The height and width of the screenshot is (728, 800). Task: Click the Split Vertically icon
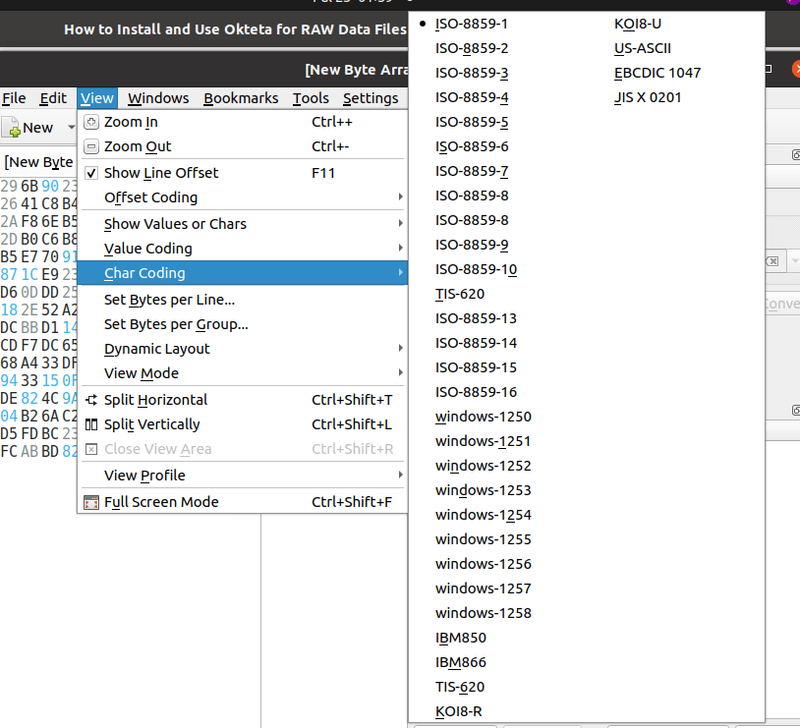pos(90,424)
